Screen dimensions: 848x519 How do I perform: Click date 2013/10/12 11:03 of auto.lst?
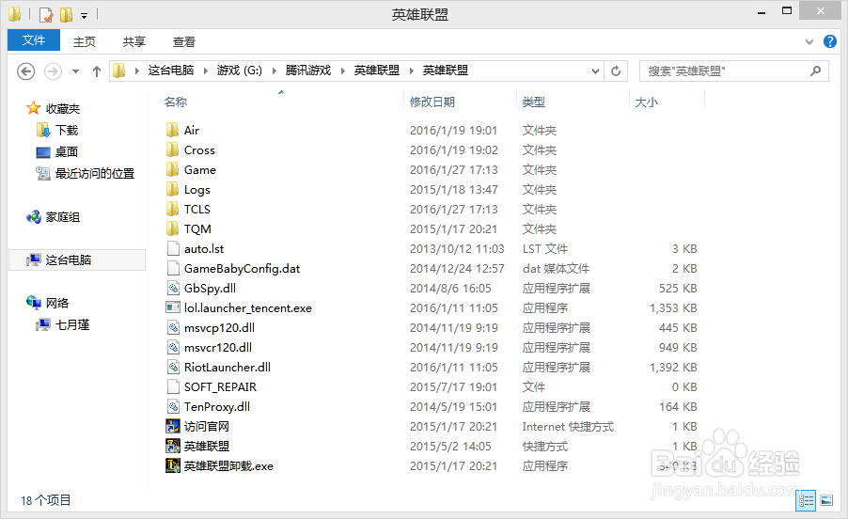(457, 248)
